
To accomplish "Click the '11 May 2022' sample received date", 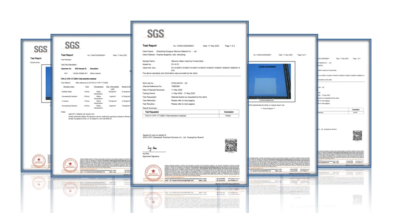I will (x=177, y=90).
